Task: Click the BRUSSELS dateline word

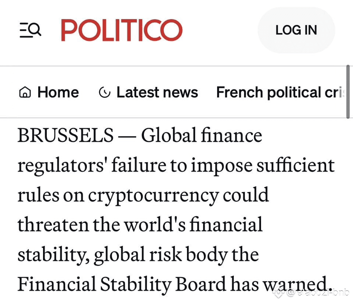Action: tap(66, 136)
